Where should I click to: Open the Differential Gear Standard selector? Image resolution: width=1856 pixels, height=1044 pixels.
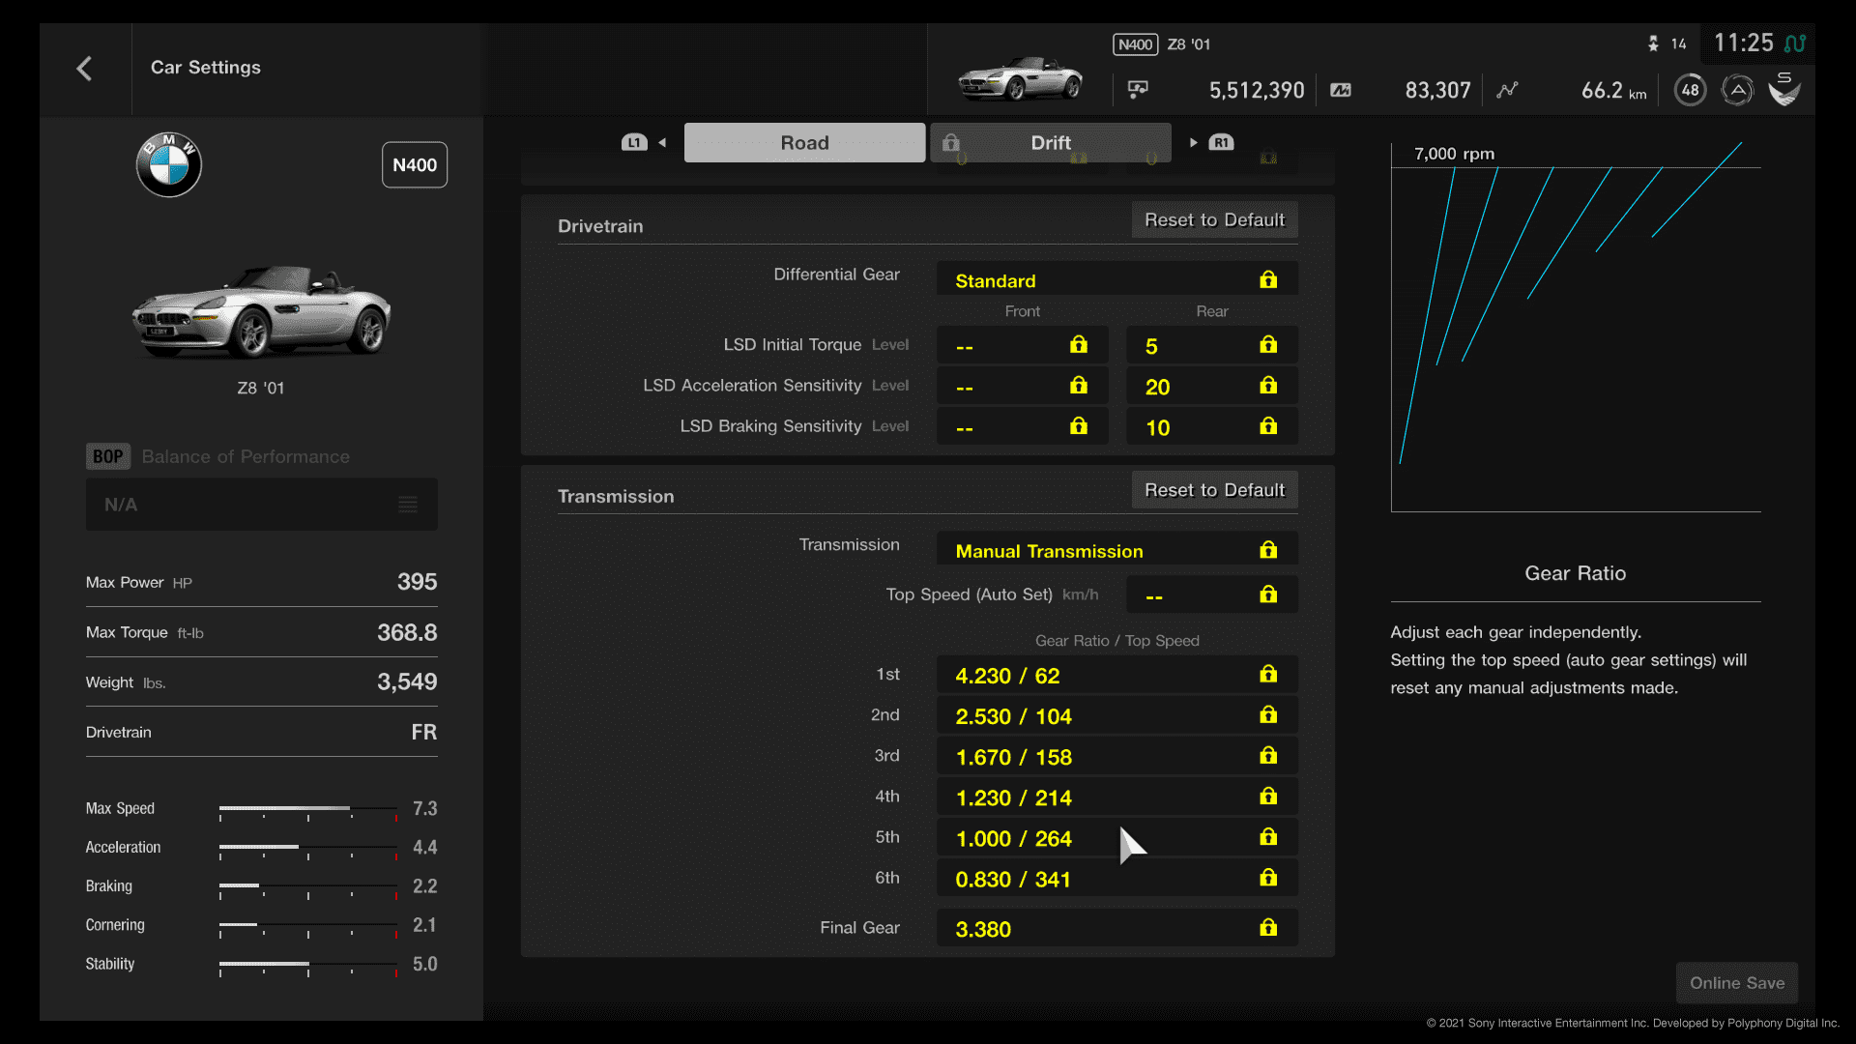pyautogui.click(x=1116, y=279)
